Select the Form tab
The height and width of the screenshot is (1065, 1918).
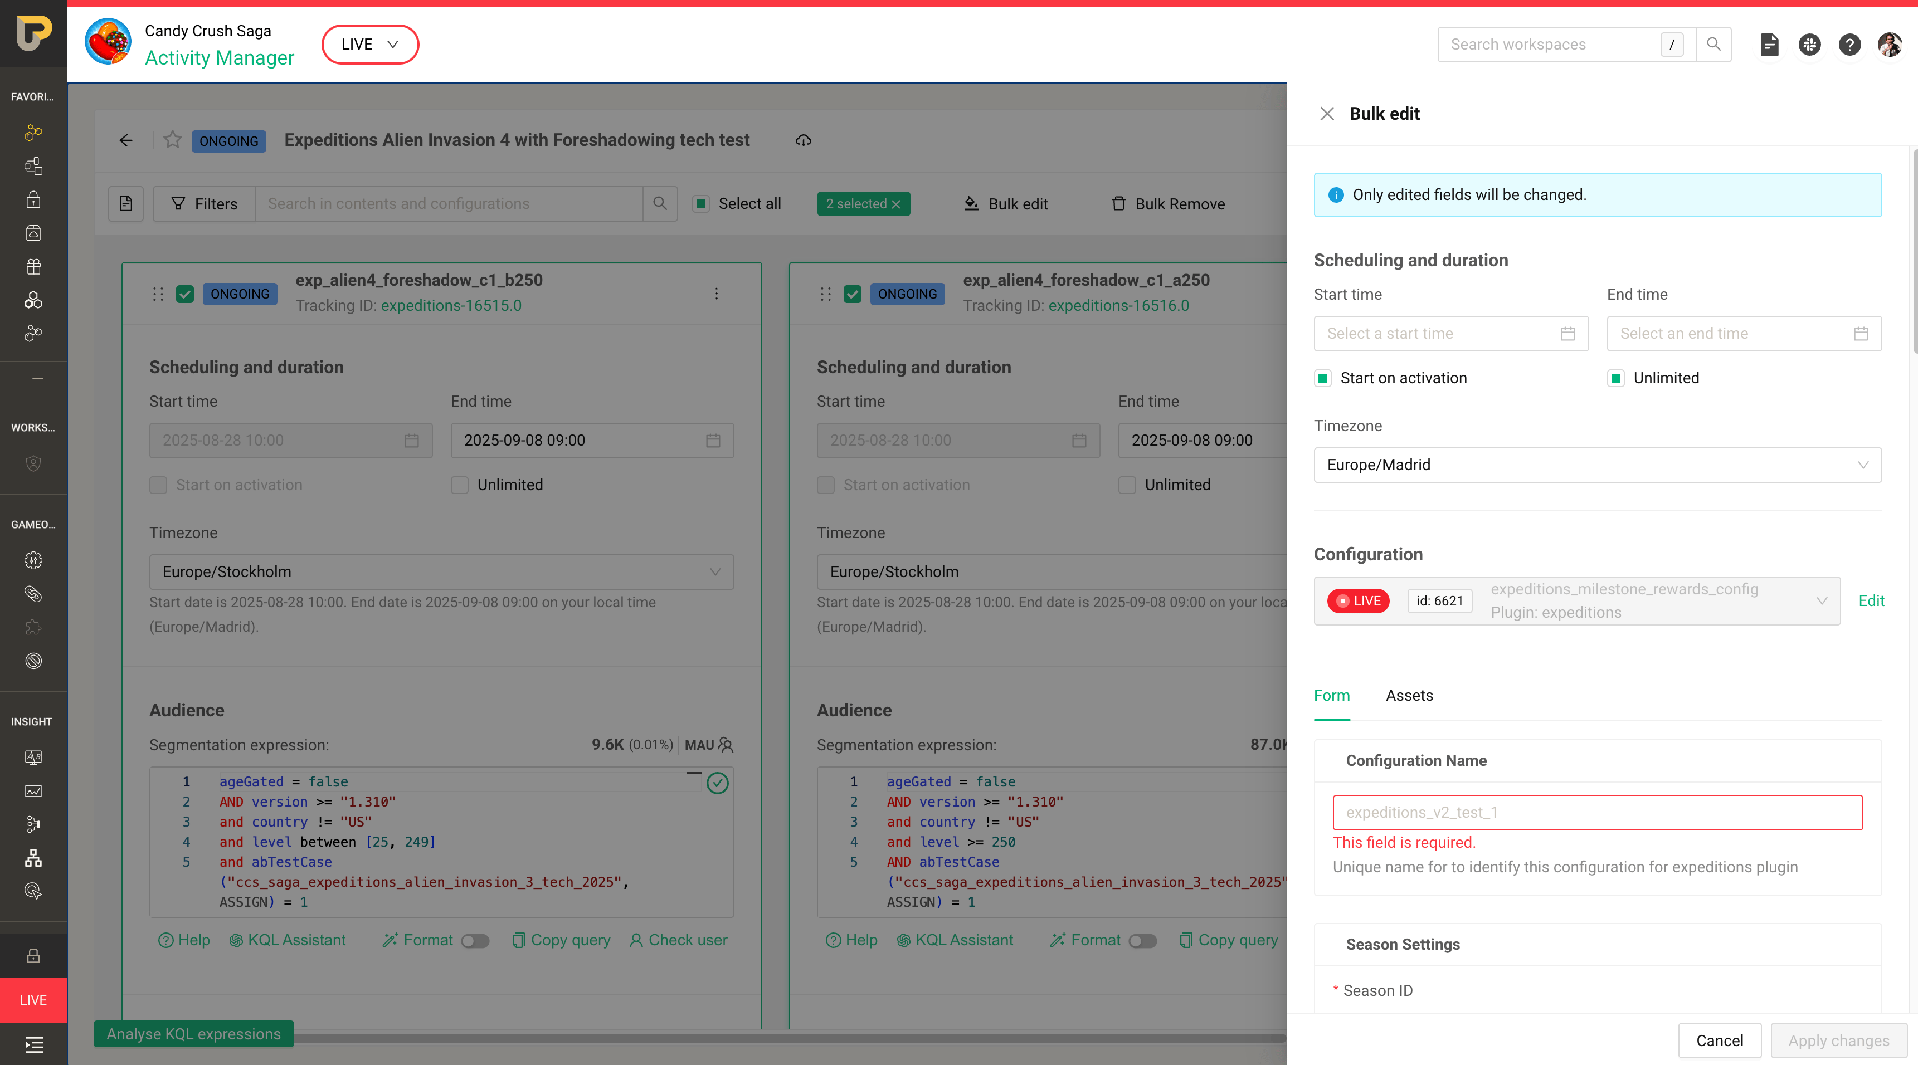pos(1331,695)
